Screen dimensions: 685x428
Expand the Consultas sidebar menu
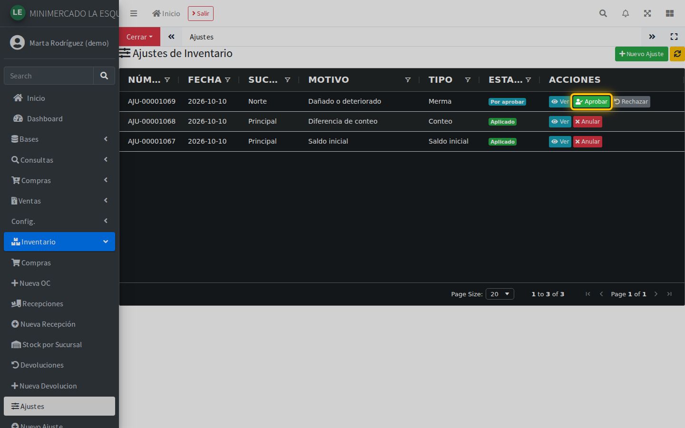tap(59, 160)
